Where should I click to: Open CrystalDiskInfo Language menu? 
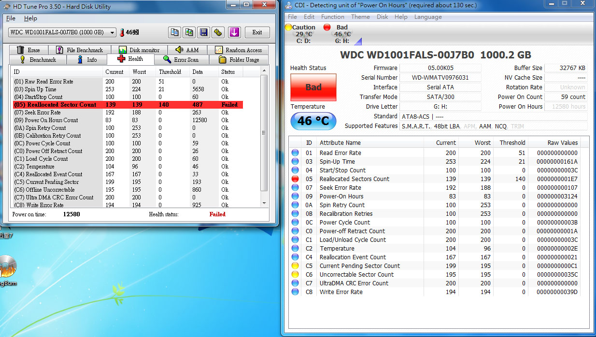pyautogui.click(x=428, y=16)
